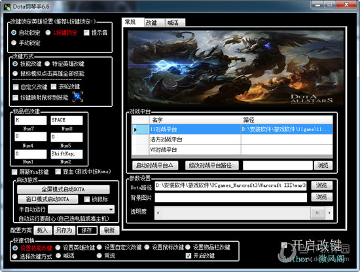
Task: Click 启动对战平台 button
Action: coord(155,165)
